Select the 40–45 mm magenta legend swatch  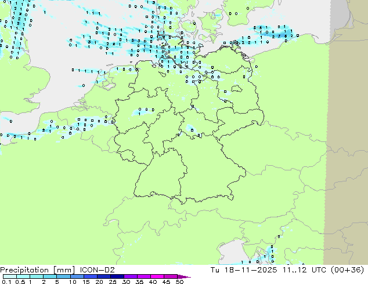pyautogui.click(x=157, y=276)
